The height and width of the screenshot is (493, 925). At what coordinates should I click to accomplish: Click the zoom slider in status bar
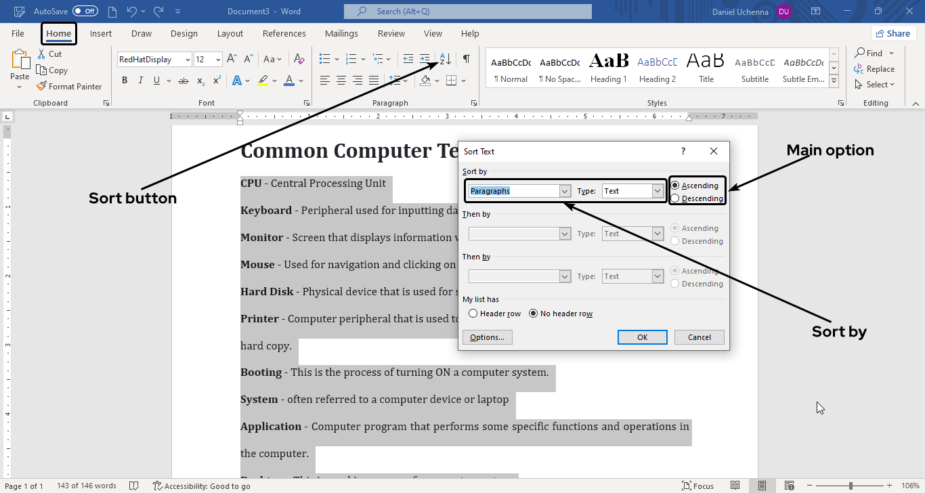(851, 486)
